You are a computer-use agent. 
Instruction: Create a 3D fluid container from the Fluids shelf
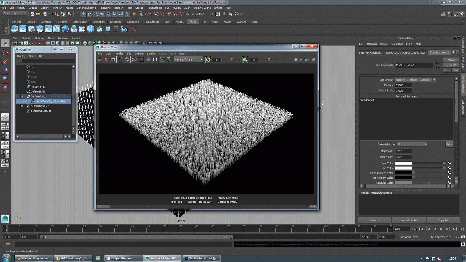tap(14, 29)
